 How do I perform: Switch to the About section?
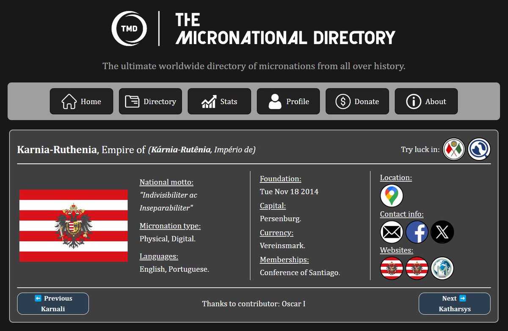pyautogui.click(x=426, y=101)
